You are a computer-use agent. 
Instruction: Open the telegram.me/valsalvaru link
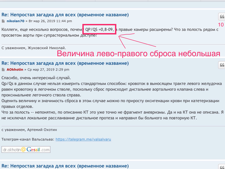(x=83, y=140)
